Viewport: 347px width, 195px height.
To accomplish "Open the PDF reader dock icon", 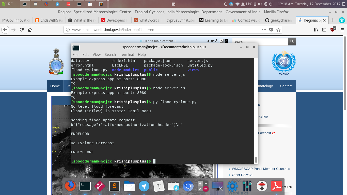I will point(277,187).
